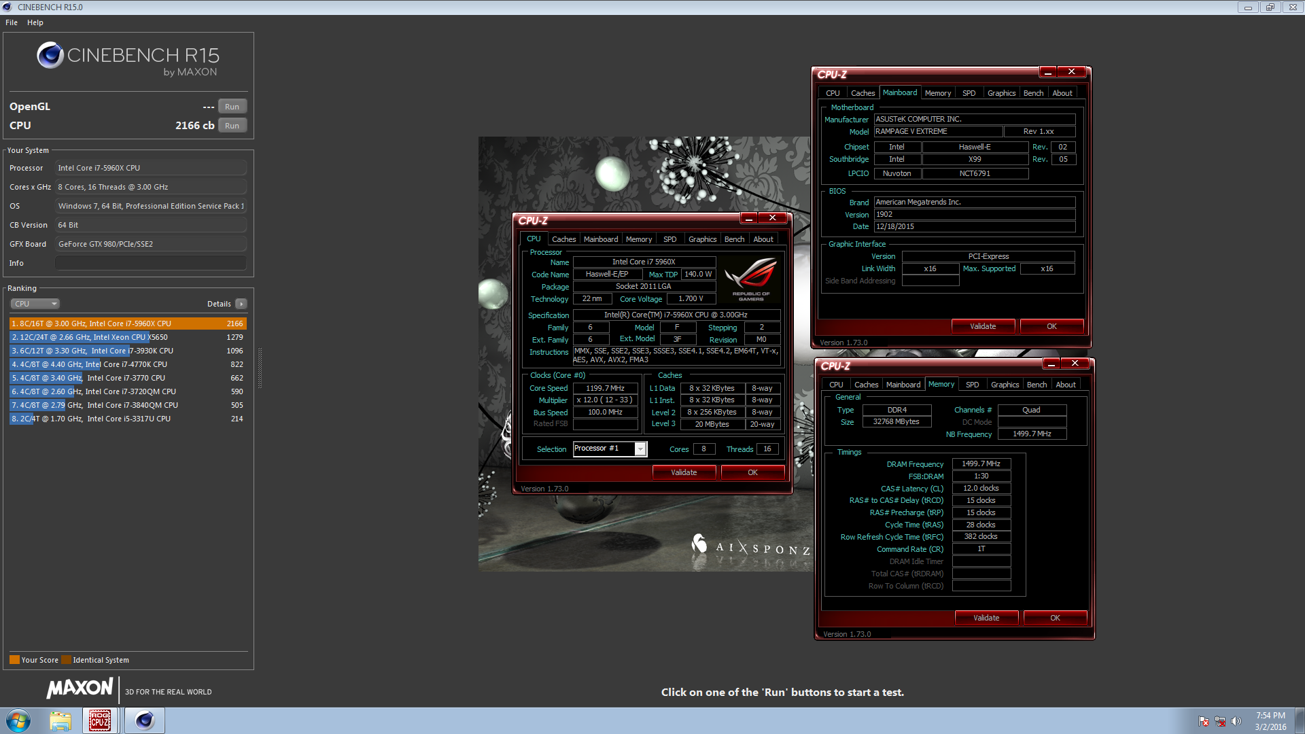
Task: Click the Show Desktop strip on taskbar
Action: [x=1300, y=720]
